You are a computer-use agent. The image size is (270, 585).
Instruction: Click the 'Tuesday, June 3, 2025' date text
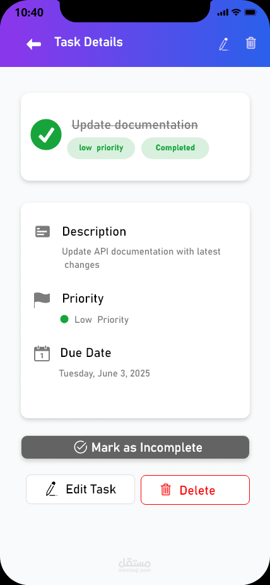click(x=105, y=373)
